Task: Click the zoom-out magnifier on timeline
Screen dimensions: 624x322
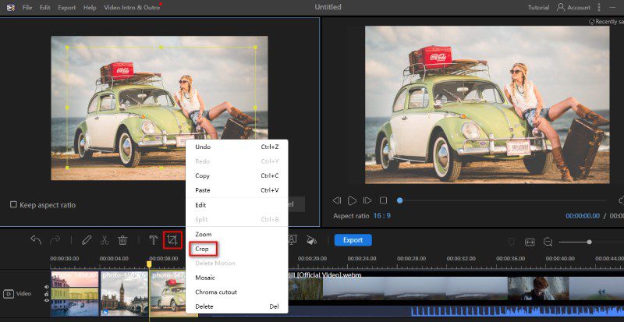Action: click(548, 242)
